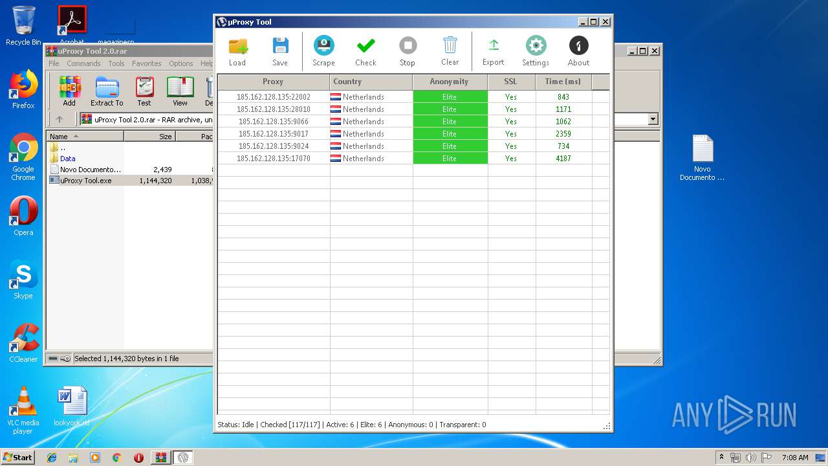Select the Novo Documento desktop file
This screenshot has height=466, width=828.
(702, 158)
